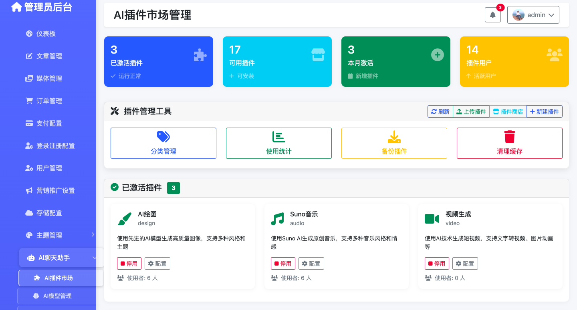Click the 可安装 text on 可用插件 card
The height and width of the screenshot is (310, 577).
246,76
